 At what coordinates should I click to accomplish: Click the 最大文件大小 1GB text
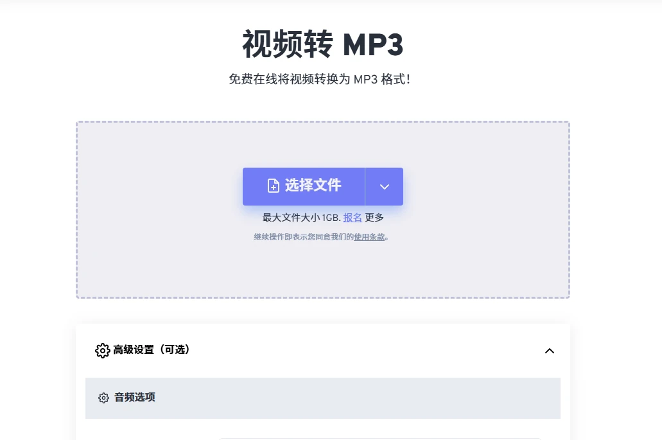[301, 218]
